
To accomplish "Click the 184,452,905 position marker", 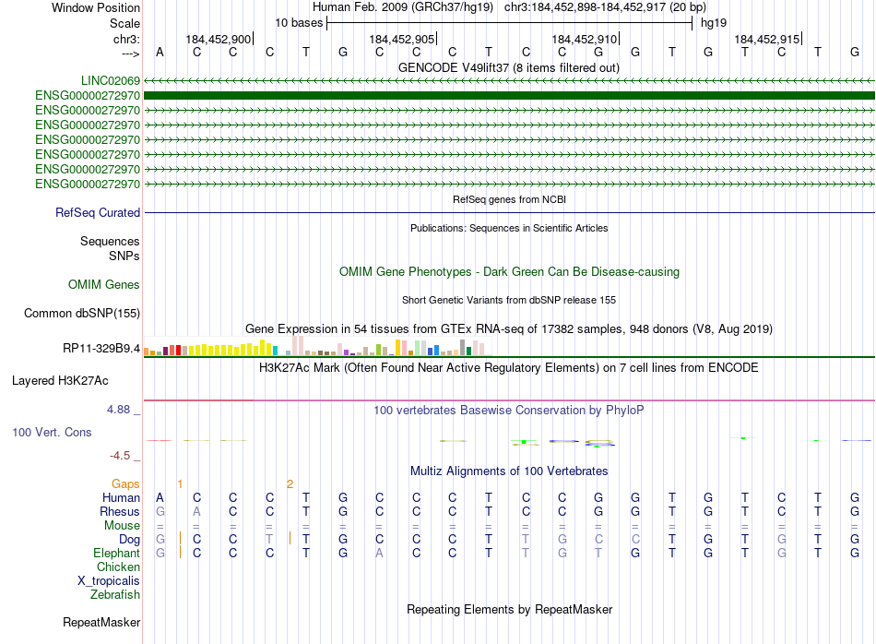I will click(x=402, y=39).
